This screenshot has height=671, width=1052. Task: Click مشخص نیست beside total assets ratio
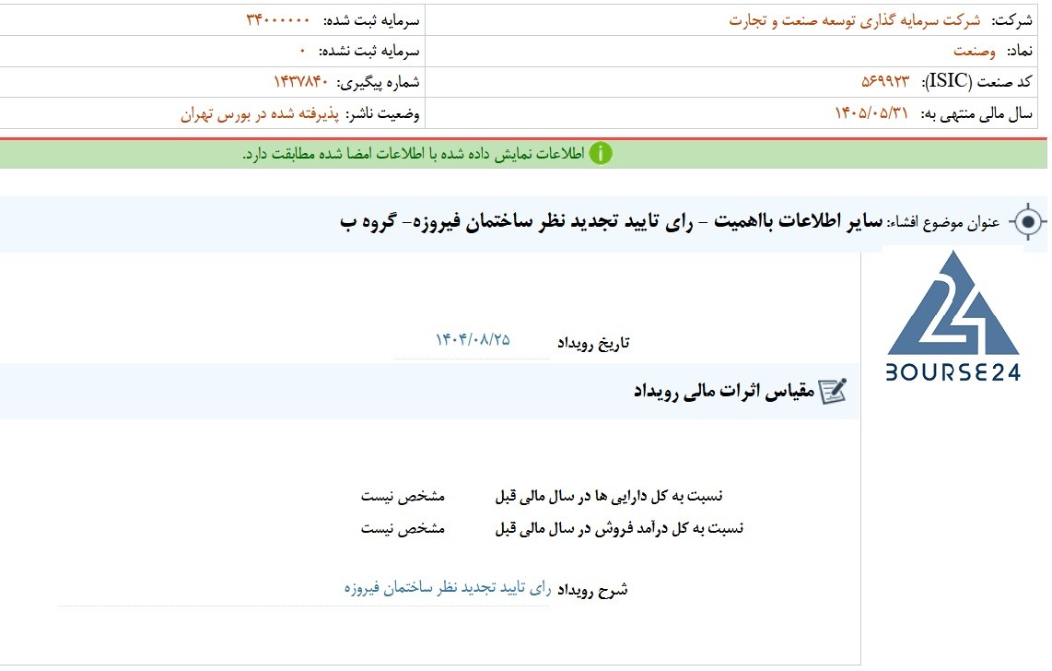click(x=403, y=496)
